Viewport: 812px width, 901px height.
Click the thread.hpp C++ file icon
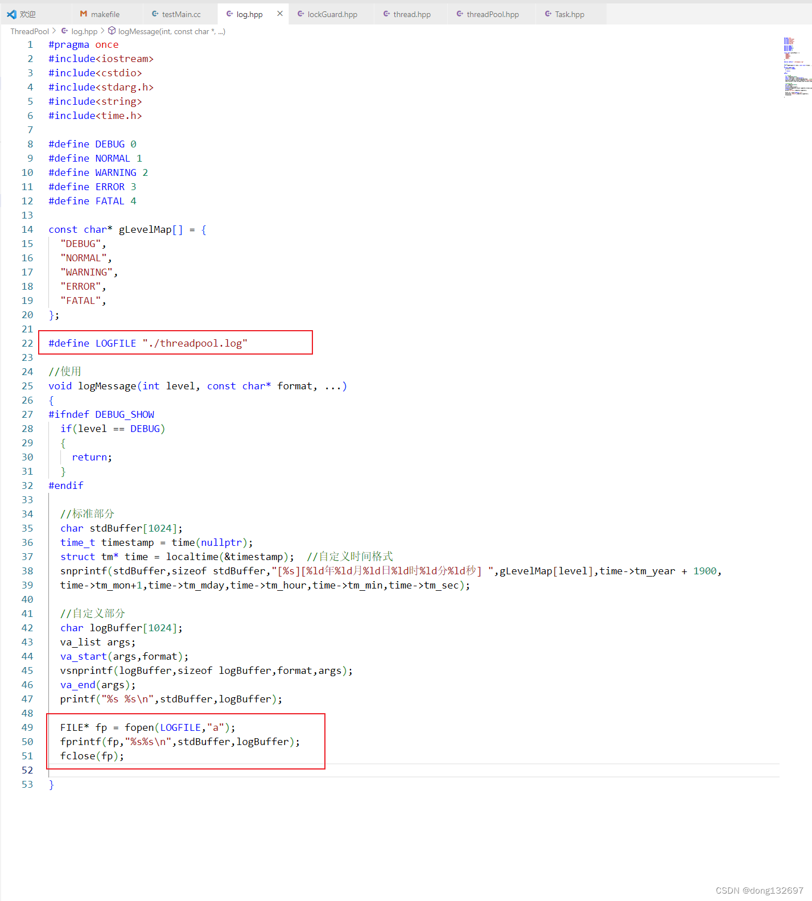tap(386, 14)
